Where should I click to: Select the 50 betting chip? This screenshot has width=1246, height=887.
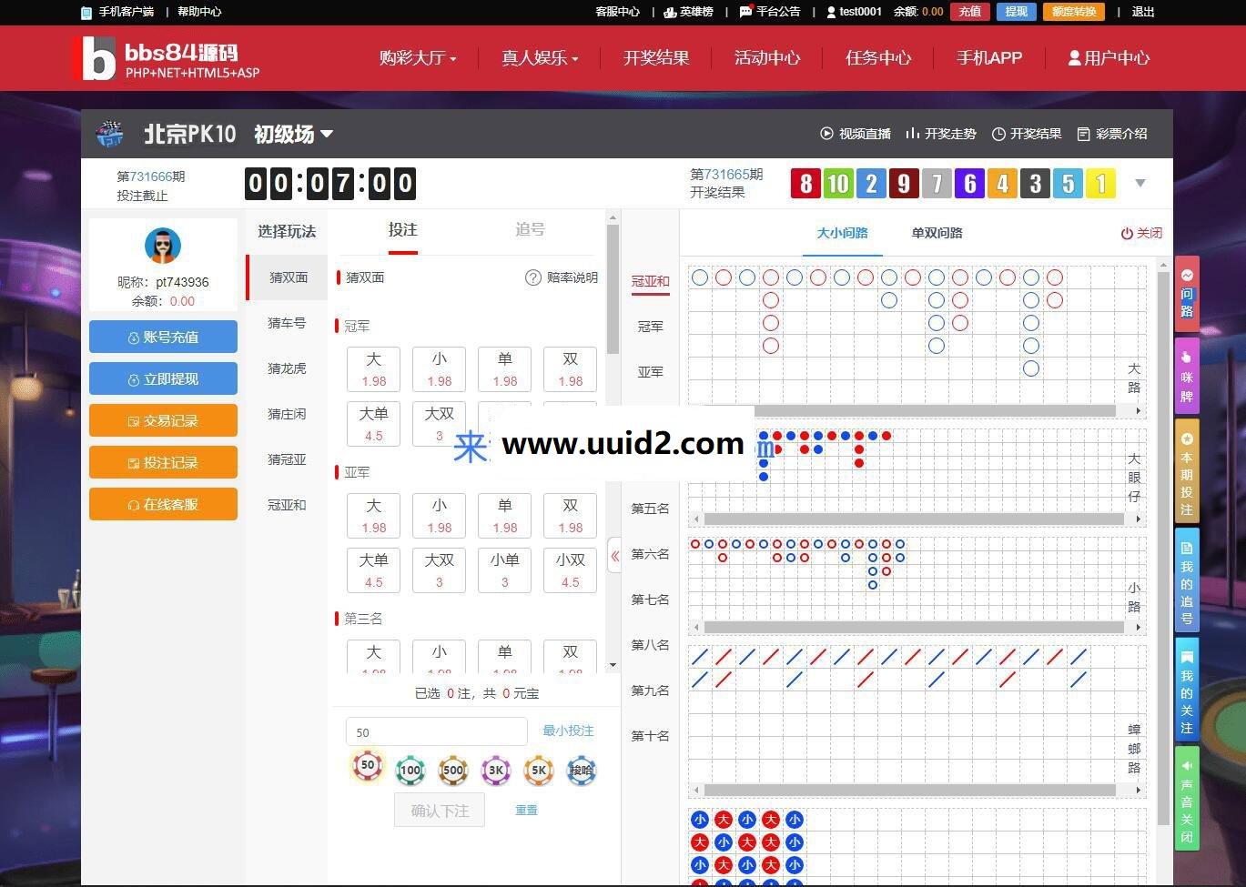pos(367,767)
